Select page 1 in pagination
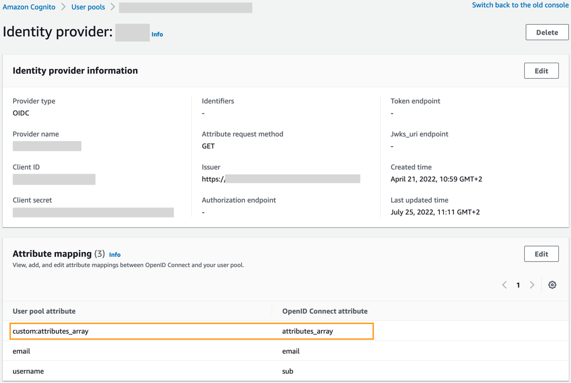The width and height of the screenshot is (571, 383). pos(518,285)
